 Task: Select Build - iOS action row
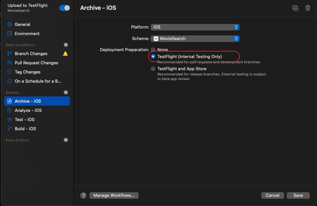coord(37,129)
